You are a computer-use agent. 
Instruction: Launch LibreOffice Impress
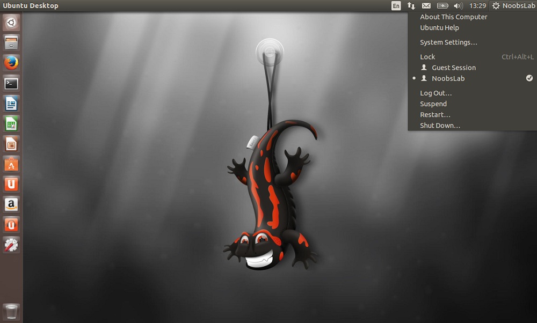click(x=11, y=144)
